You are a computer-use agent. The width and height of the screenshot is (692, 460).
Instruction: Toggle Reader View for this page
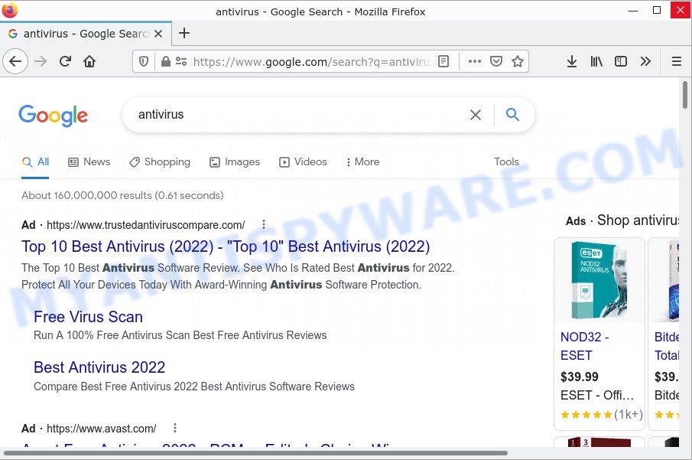pyautogui.click(x=443, y=61)
